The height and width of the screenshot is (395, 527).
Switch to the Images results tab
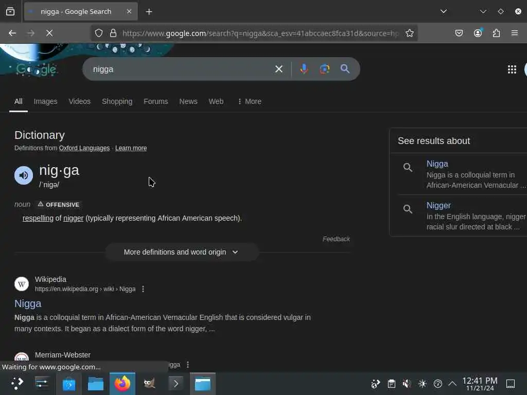click(x=45, y=101)
